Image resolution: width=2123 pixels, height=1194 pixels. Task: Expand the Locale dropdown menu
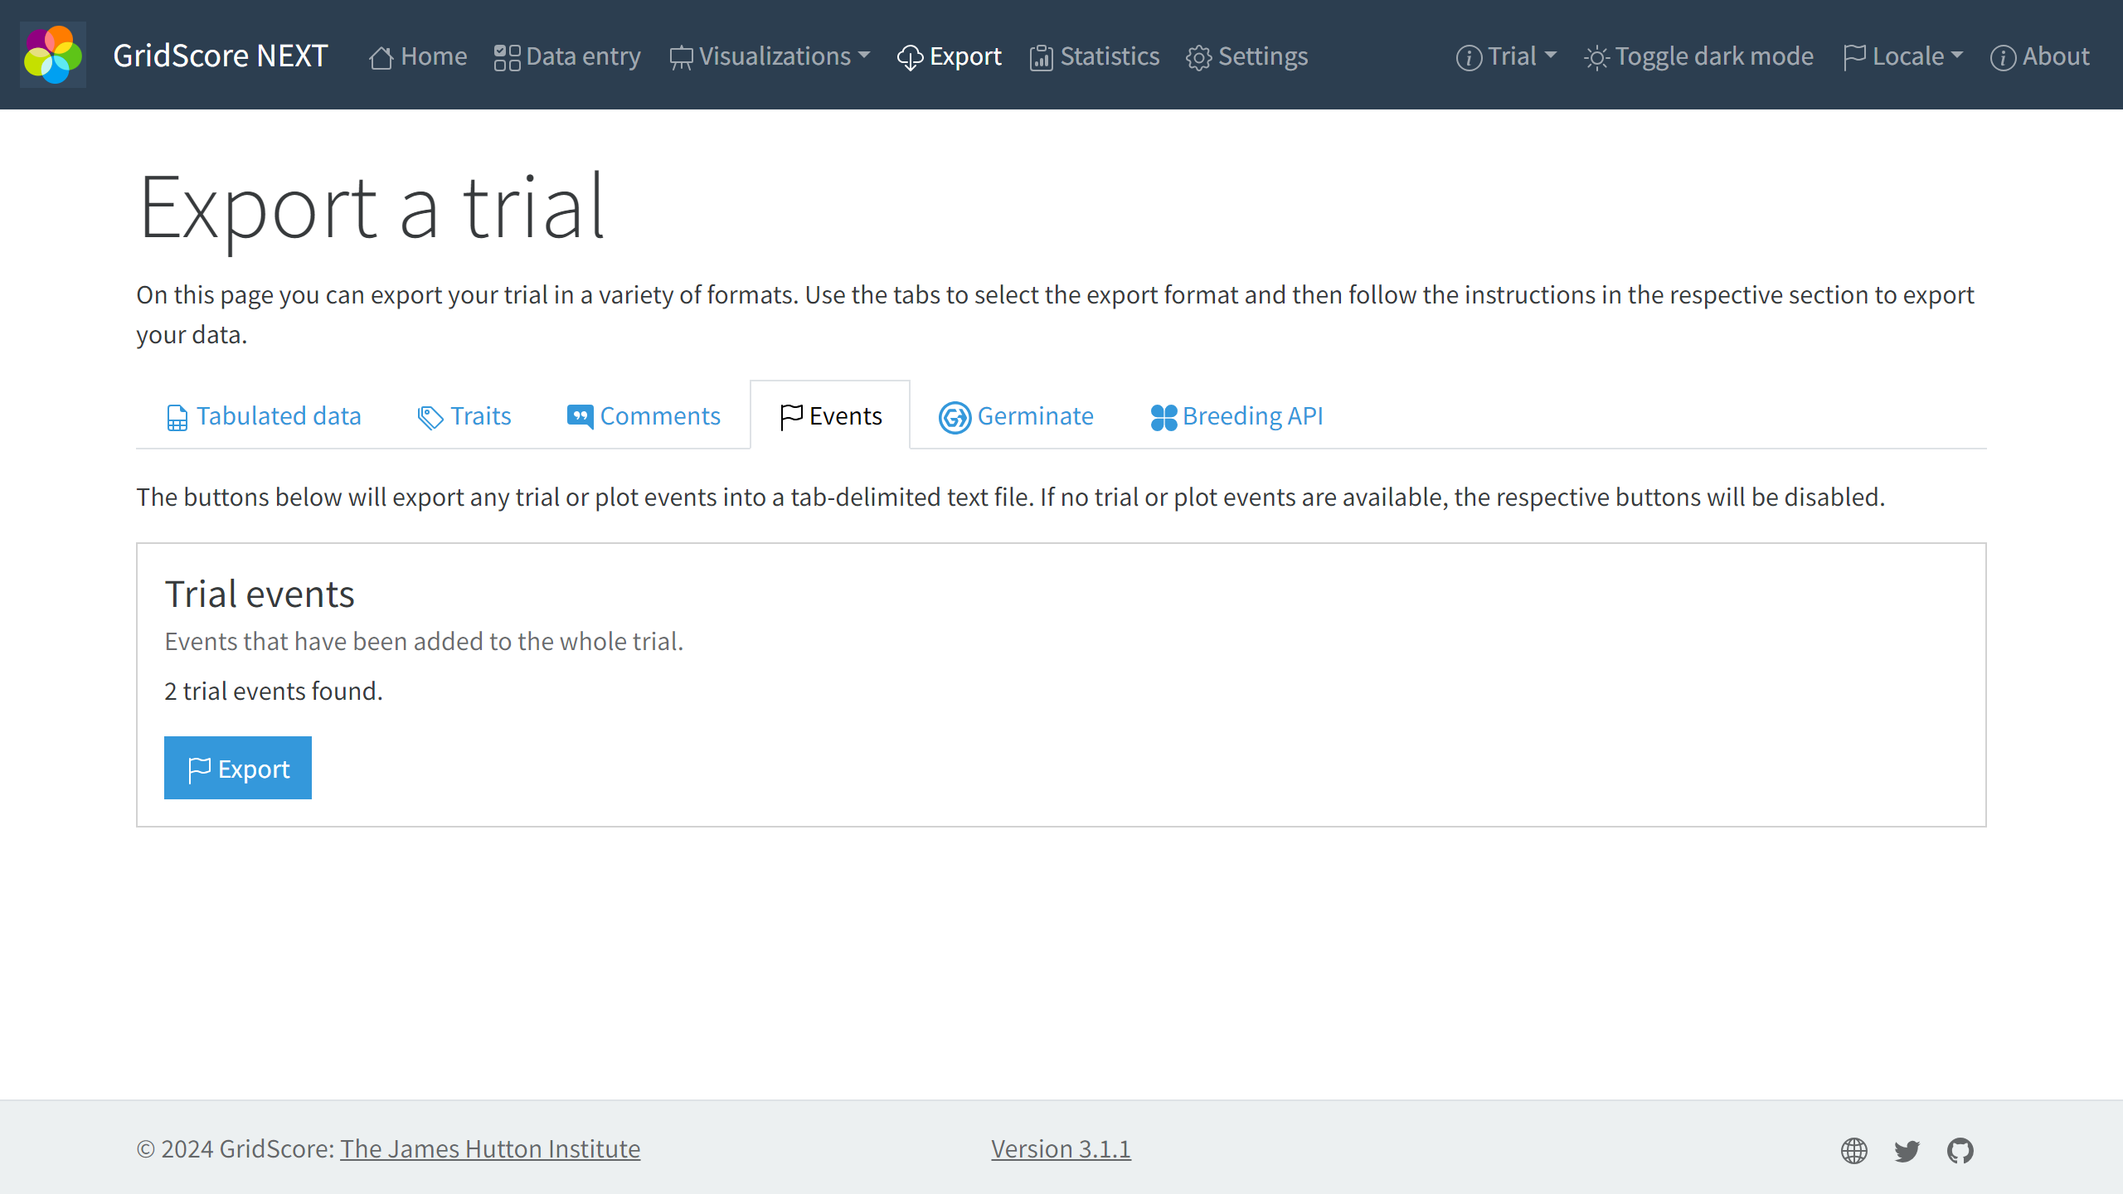(x=1904, y=56)
